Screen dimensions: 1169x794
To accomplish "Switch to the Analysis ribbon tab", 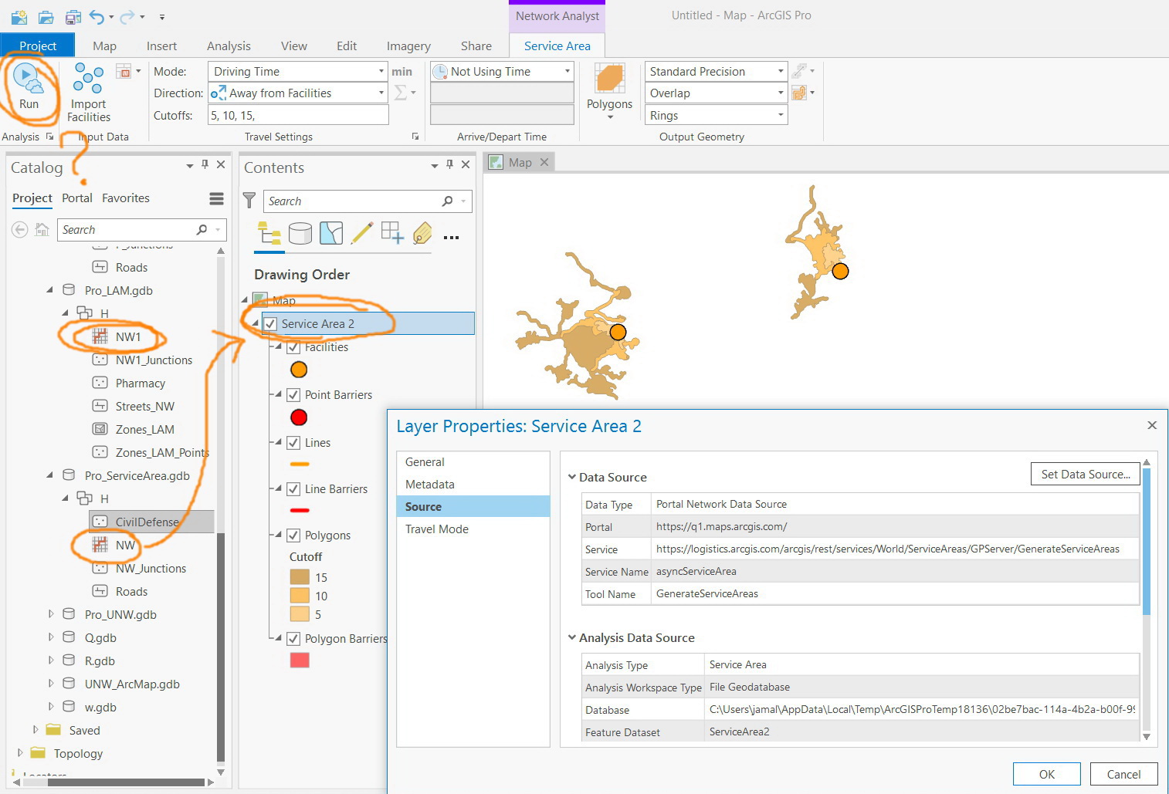I will (229, 46).
